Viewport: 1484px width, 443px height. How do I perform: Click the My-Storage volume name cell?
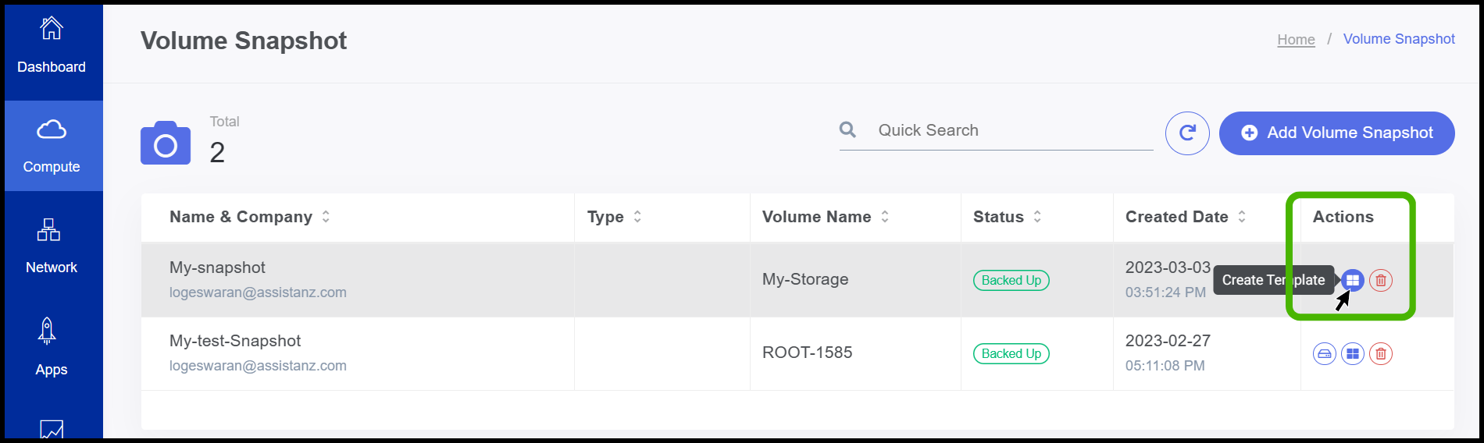point(805,279)
